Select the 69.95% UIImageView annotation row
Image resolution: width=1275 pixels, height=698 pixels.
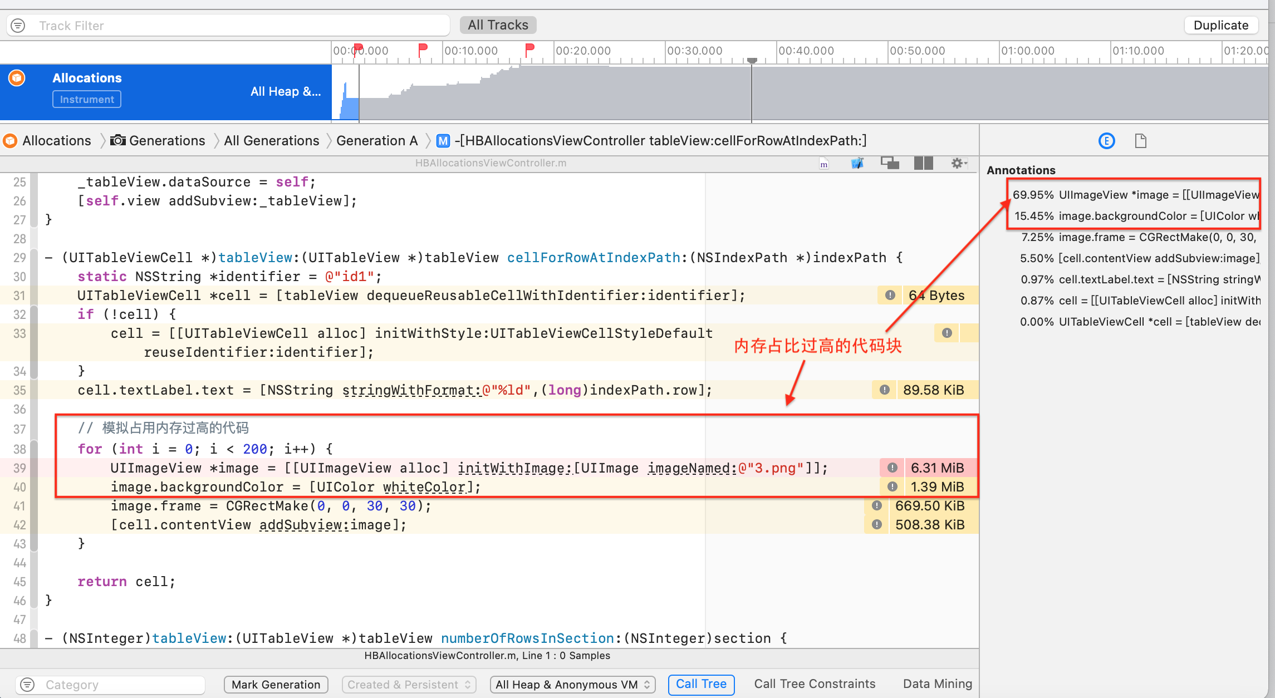(x=1136, y=195)
